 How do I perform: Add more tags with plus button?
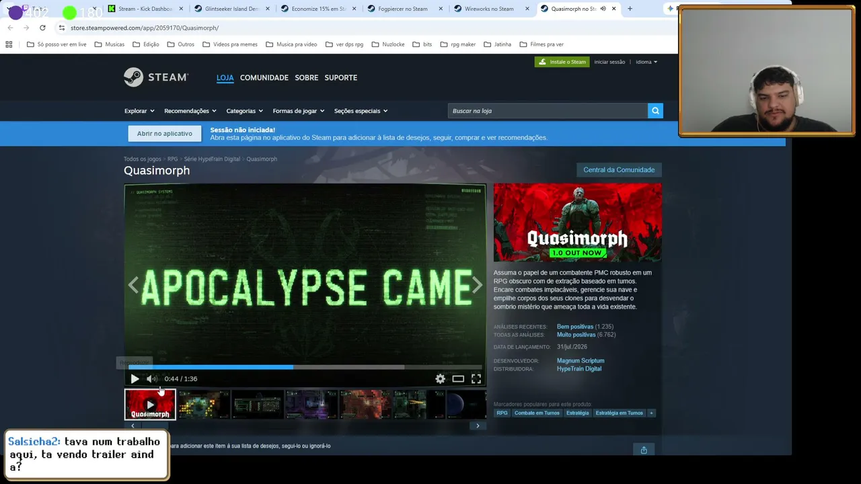(651, 413)
